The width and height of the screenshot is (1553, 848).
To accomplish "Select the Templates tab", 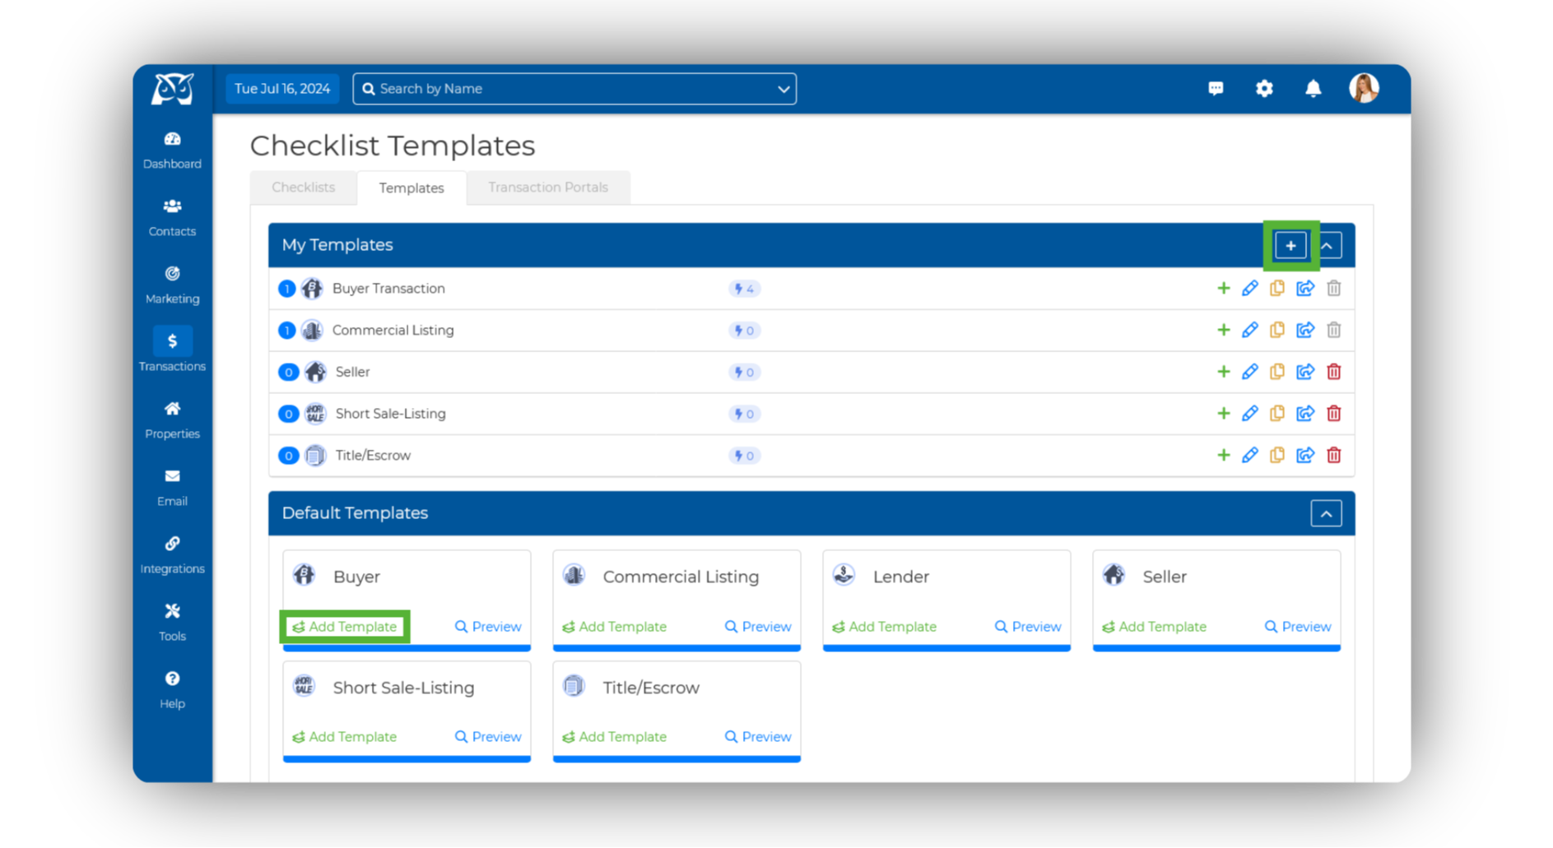I will 411,188.
